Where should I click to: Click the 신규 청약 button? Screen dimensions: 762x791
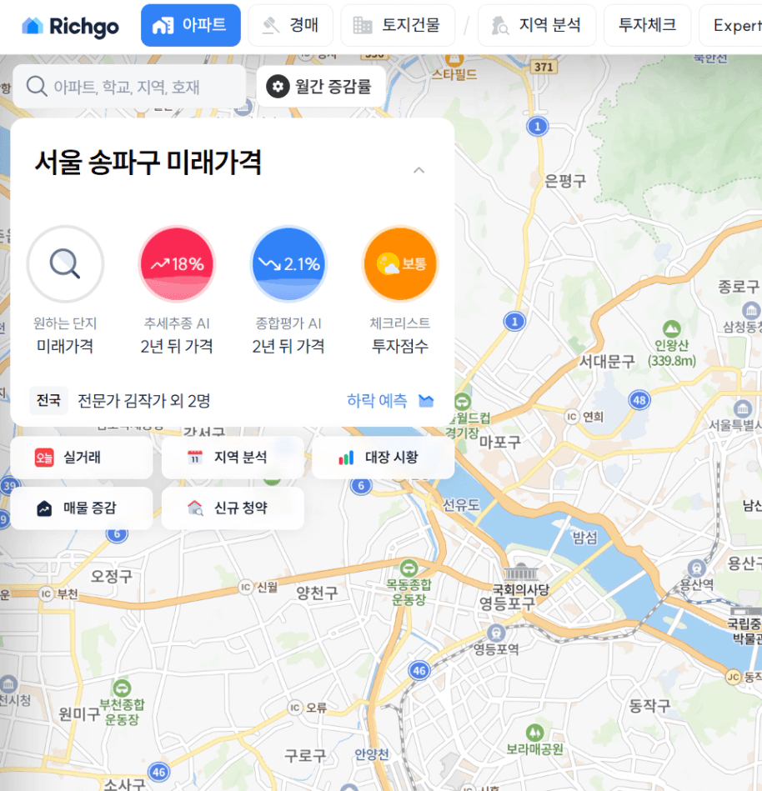click(x=233, y=508)
